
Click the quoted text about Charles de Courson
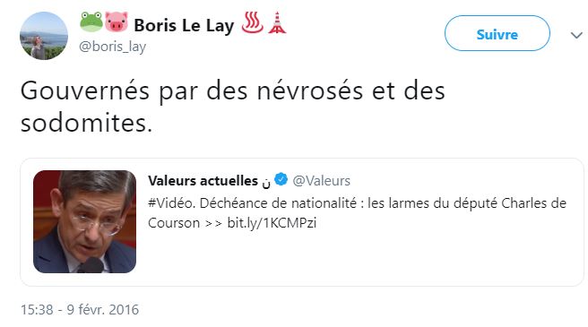coord(357,213)
